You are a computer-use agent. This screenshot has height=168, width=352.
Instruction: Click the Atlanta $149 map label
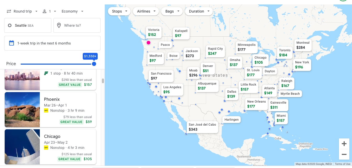[269, 91]
